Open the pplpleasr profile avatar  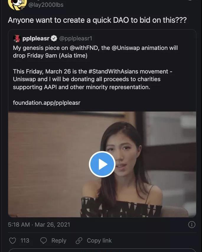(x=17, y=39)
